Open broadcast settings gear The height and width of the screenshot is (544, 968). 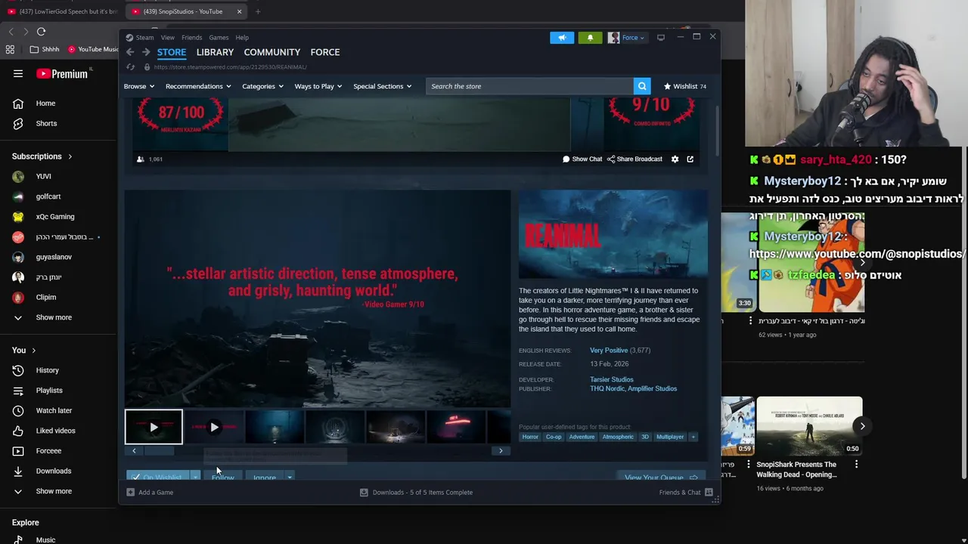[675, 159]
